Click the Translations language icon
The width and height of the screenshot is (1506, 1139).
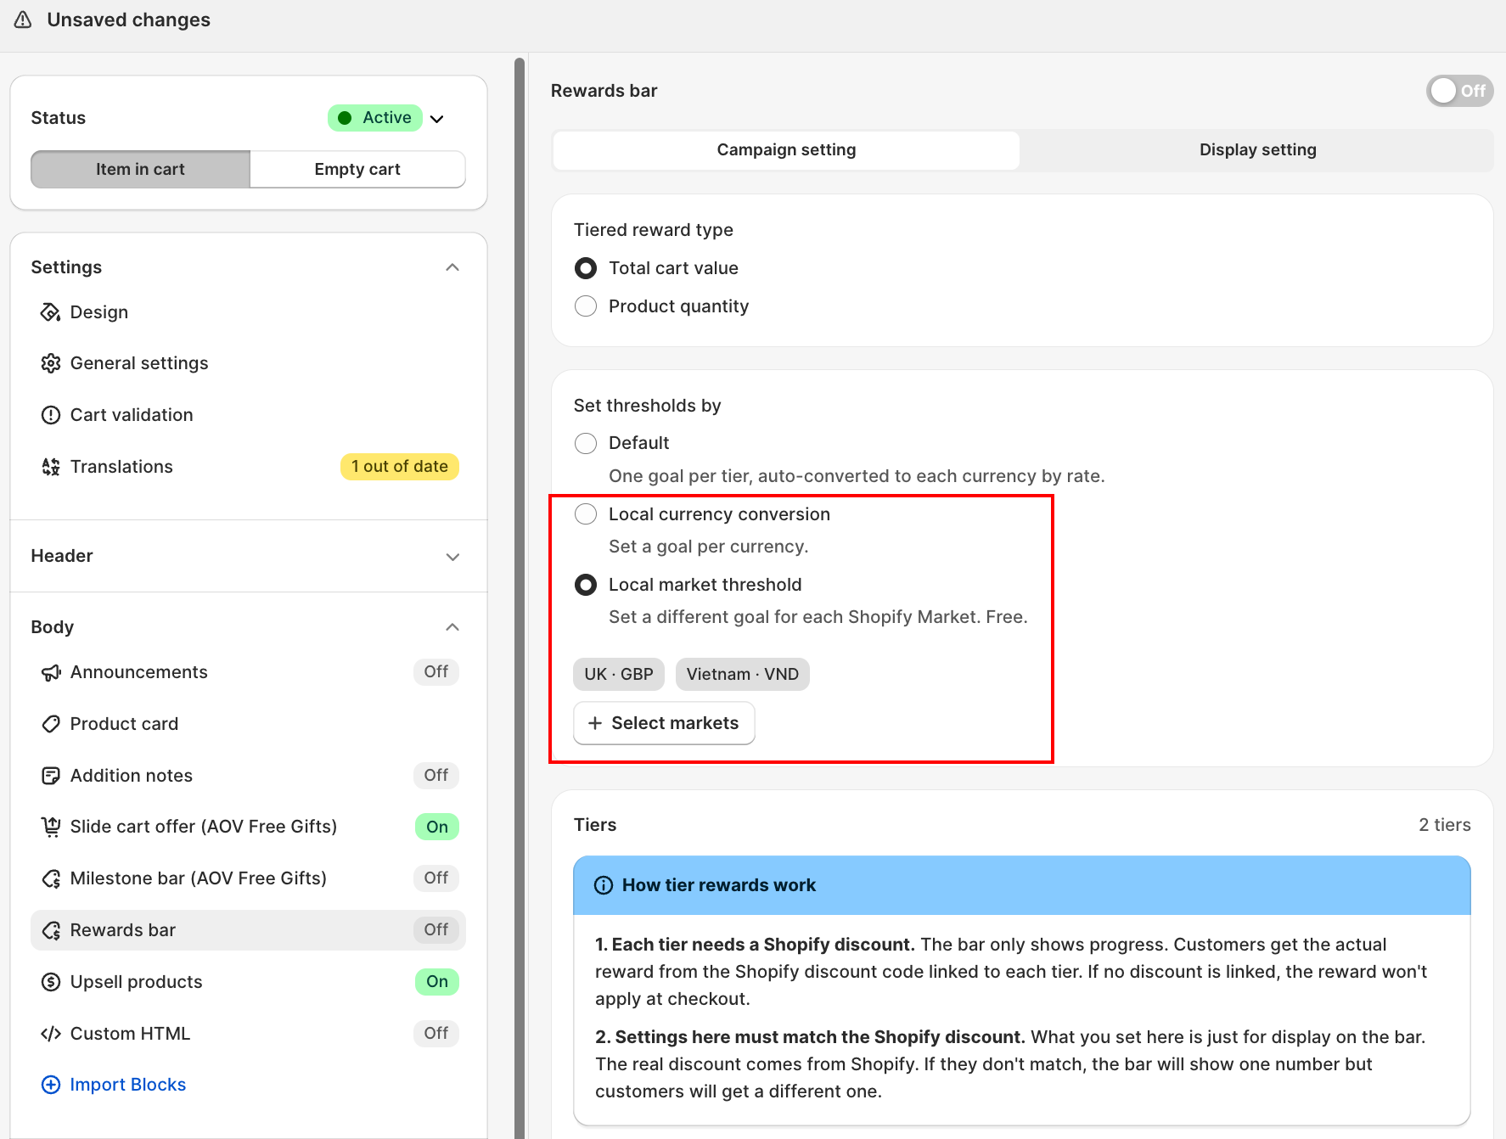[x=51, y=467]
